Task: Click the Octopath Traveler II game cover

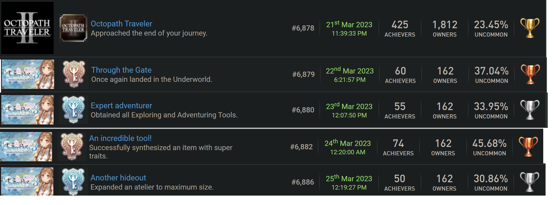Action: (27, 28)
